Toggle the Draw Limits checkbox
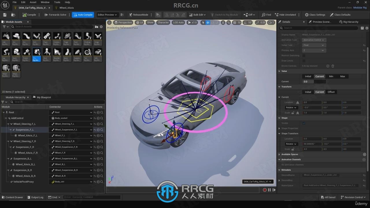Viewport: 370px width, 208px height. click(304, 61)
